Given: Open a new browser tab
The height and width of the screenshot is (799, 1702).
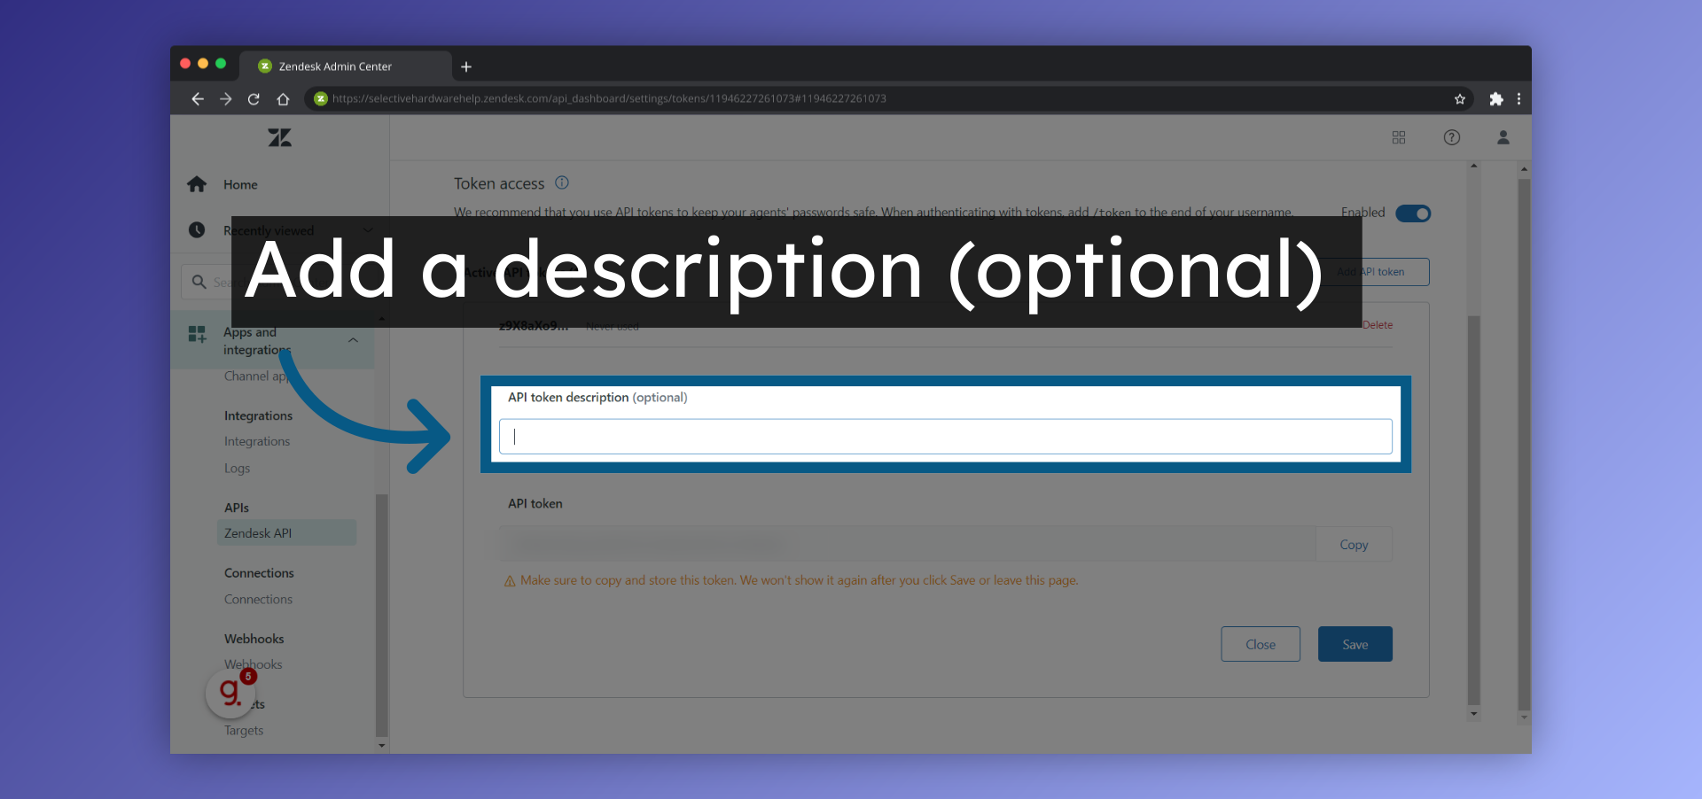Looking at the screenshot, I should (466, 66).
